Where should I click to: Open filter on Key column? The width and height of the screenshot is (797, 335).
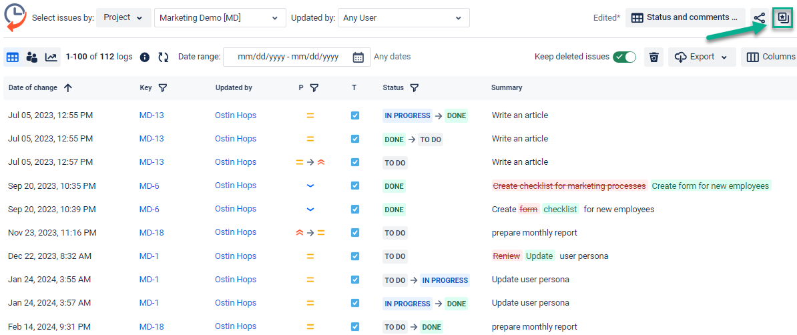pos(163,87)
